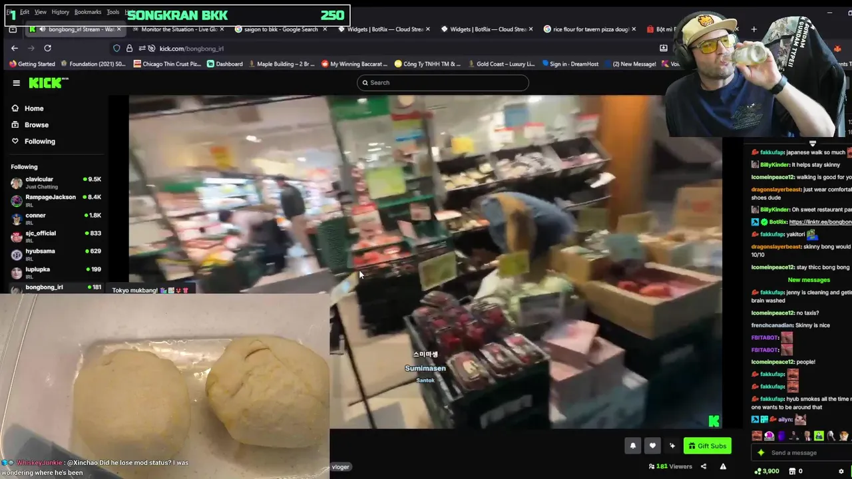Click the Gift Subs button
The image size is (852, 479).
click(707, 446)
